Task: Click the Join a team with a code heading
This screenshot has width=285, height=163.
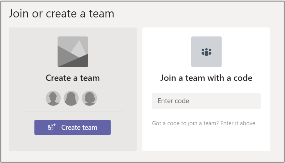Action: pyautogui.click(x=206, y=78)
